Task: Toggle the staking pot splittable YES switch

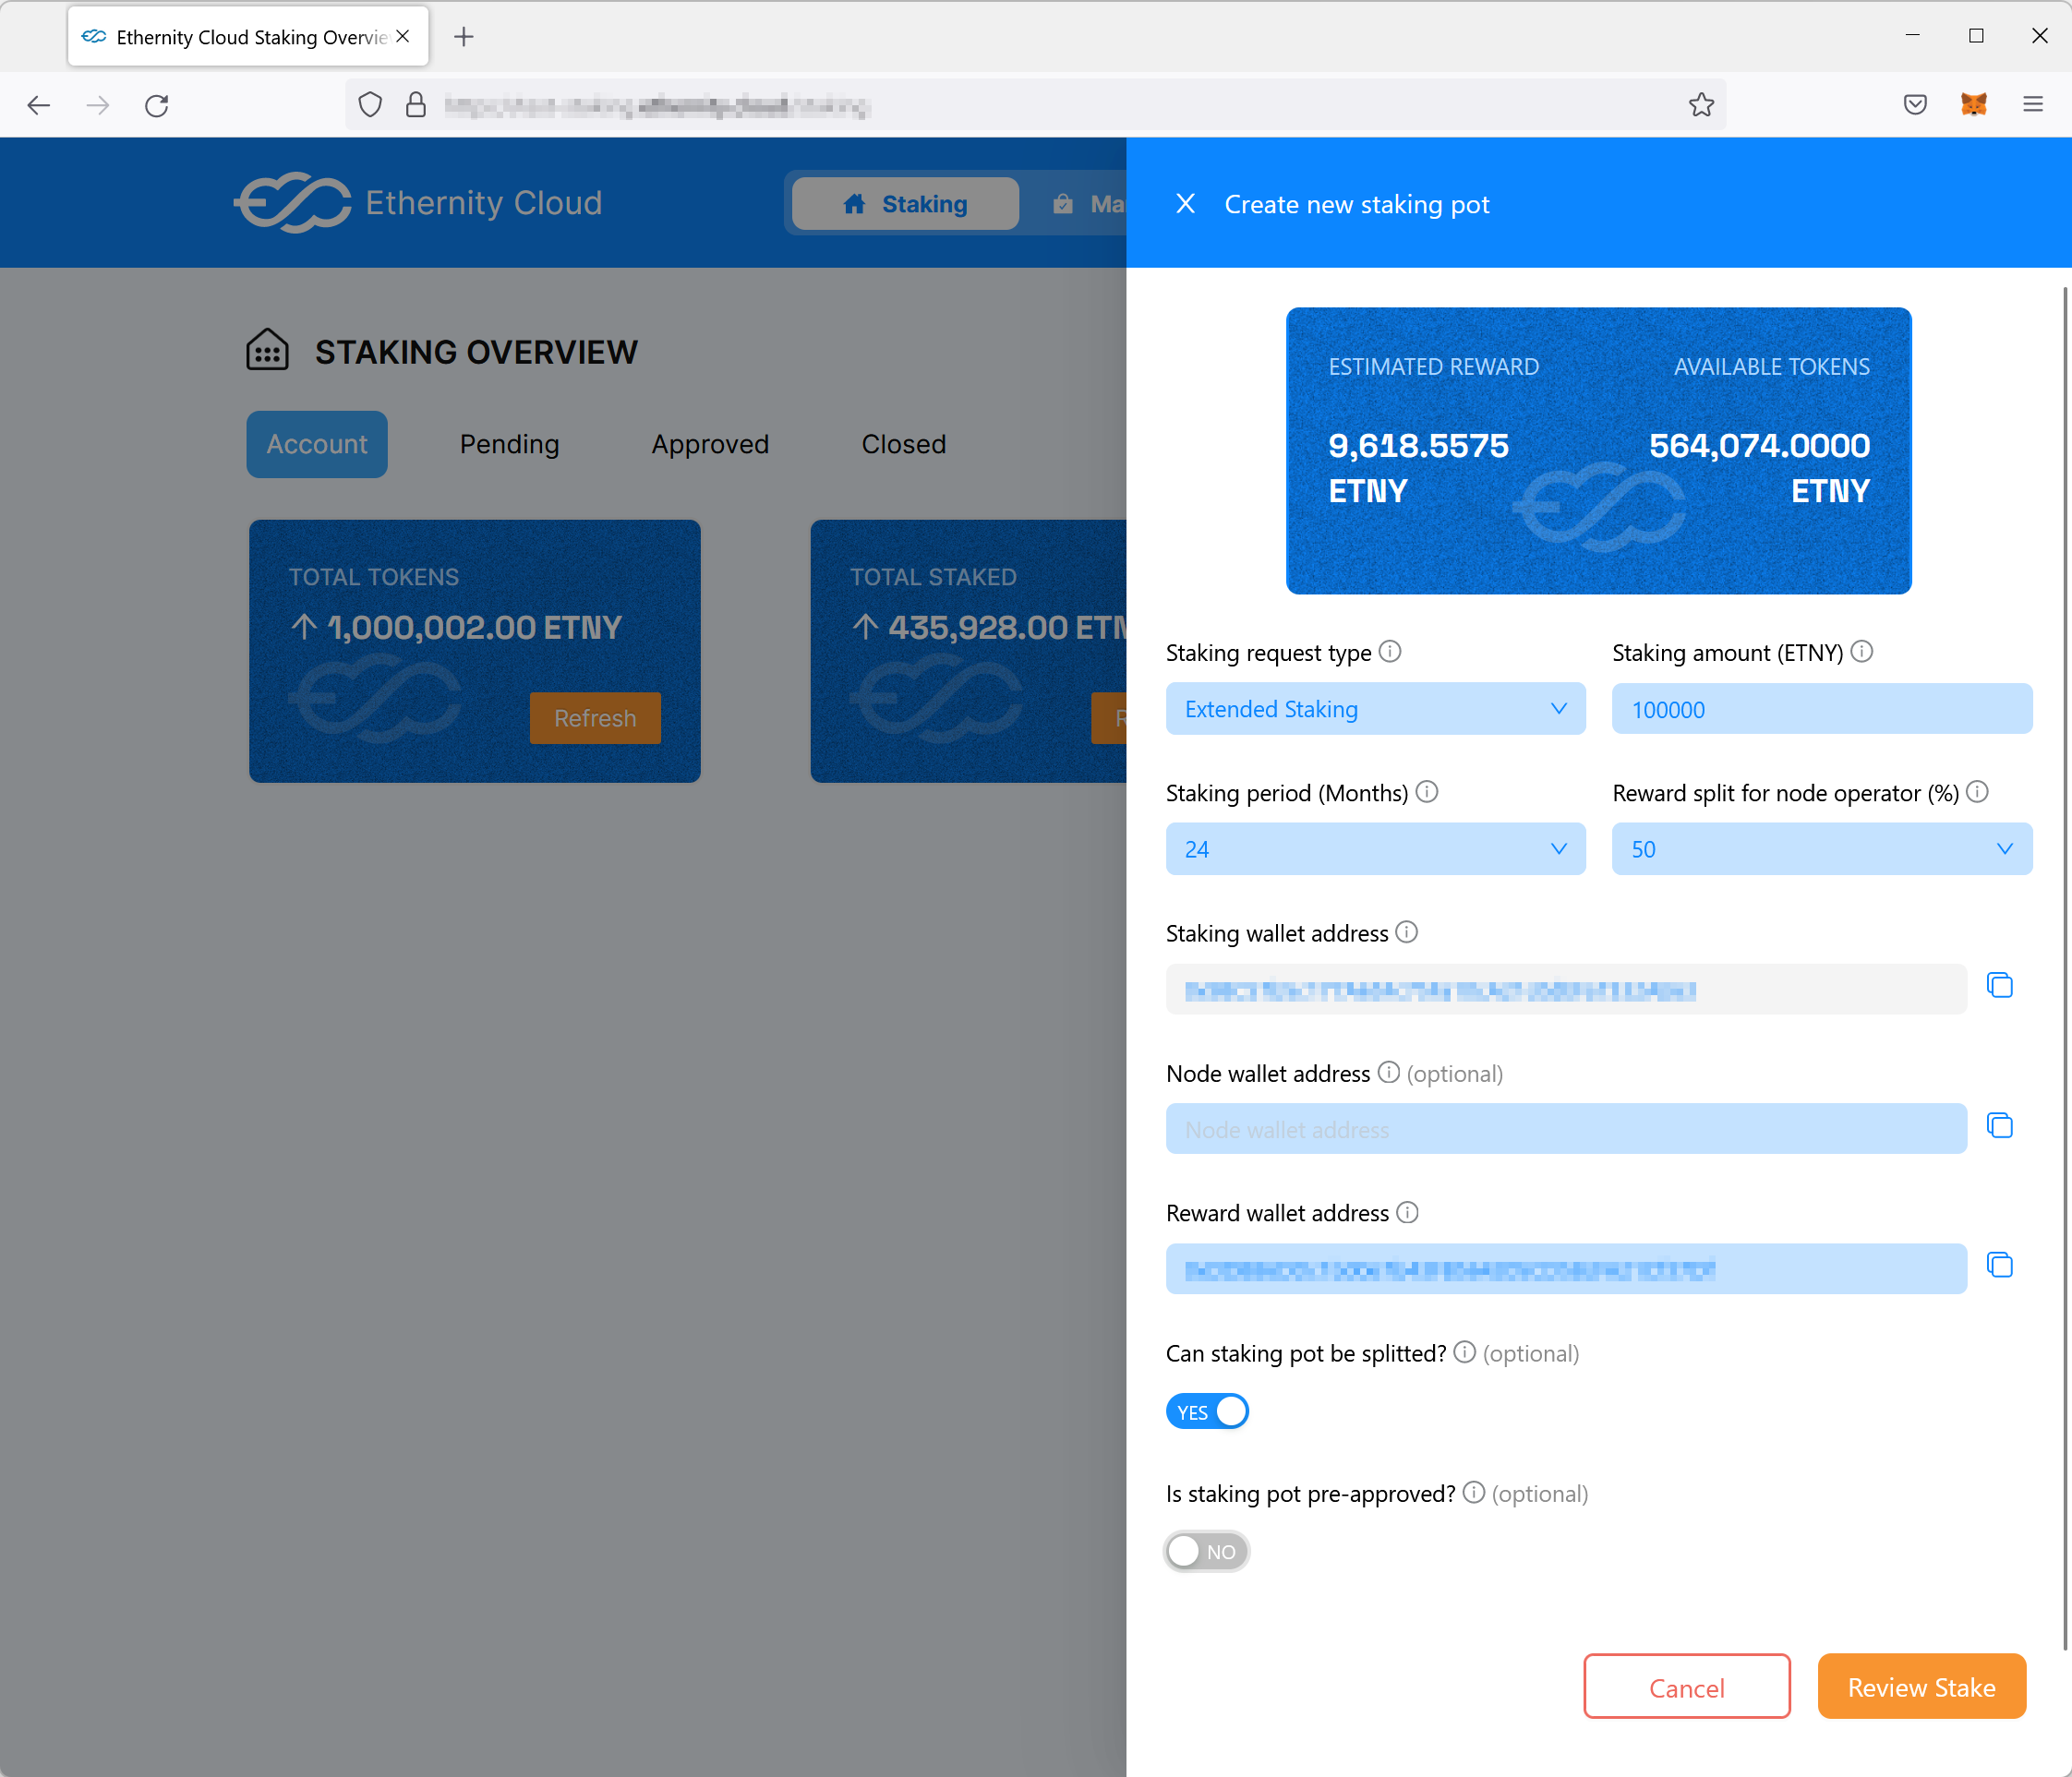Action: coord(1207,1412)
